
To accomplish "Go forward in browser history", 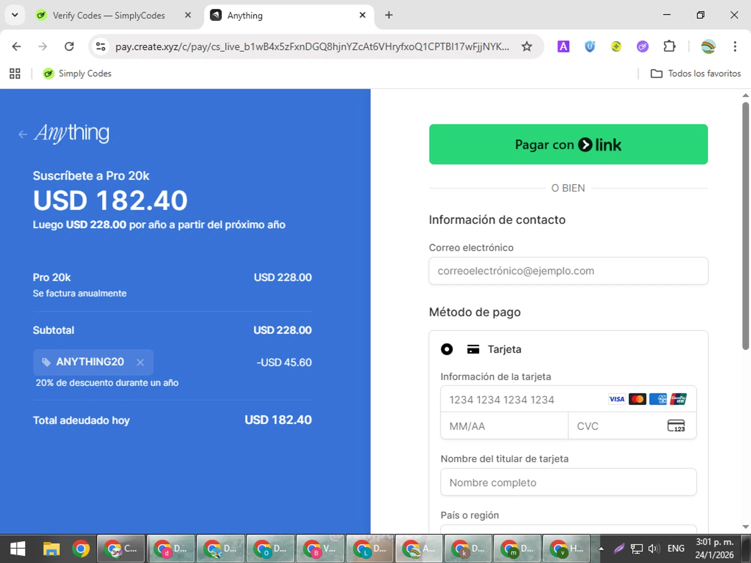I will (x=43, y=47).
